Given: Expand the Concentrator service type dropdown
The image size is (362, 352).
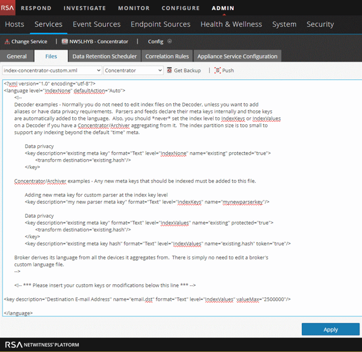Looking at the screenshot, I should [x=133, y=70].
